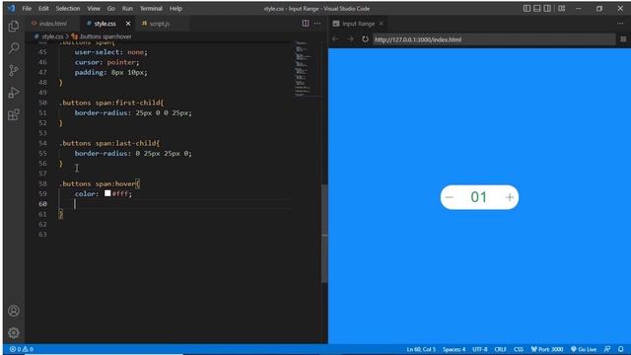Image resolution: width=631 pixels, height=355 pixels.
Task: Open editor More Actions ellipsis
Action: click(317, 24)
